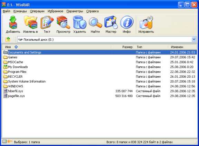Open the Команды menu

pos(20,11)
